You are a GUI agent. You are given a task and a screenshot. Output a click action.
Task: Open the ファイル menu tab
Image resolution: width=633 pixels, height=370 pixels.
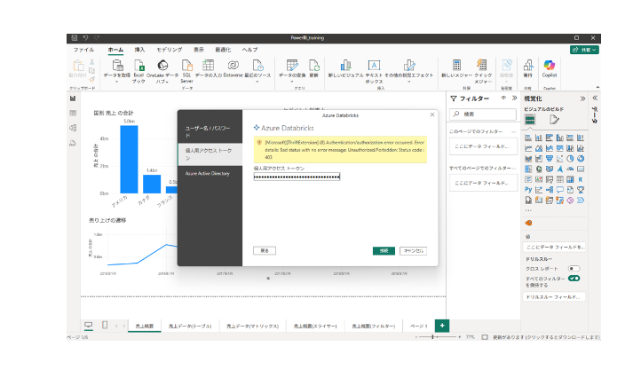coord(83,50)
